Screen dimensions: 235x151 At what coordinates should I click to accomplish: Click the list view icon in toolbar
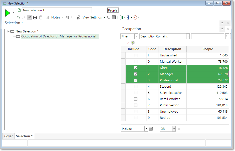pos(114,17)
